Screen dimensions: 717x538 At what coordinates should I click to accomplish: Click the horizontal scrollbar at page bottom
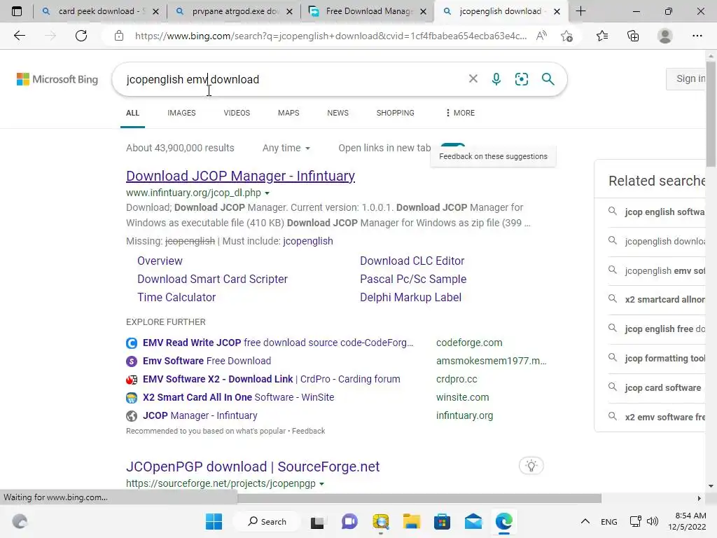point(420,498)
